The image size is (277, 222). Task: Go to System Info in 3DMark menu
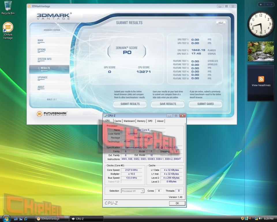coord(44,59)
